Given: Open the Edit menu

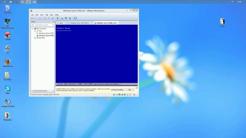Looking at the screenshot, I should (37, 15).
